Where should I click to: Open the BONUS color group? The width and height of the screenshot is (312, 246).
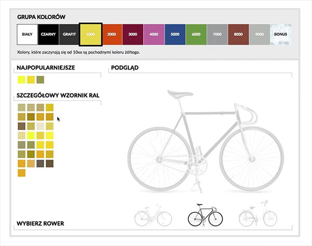tap(281, 34)
